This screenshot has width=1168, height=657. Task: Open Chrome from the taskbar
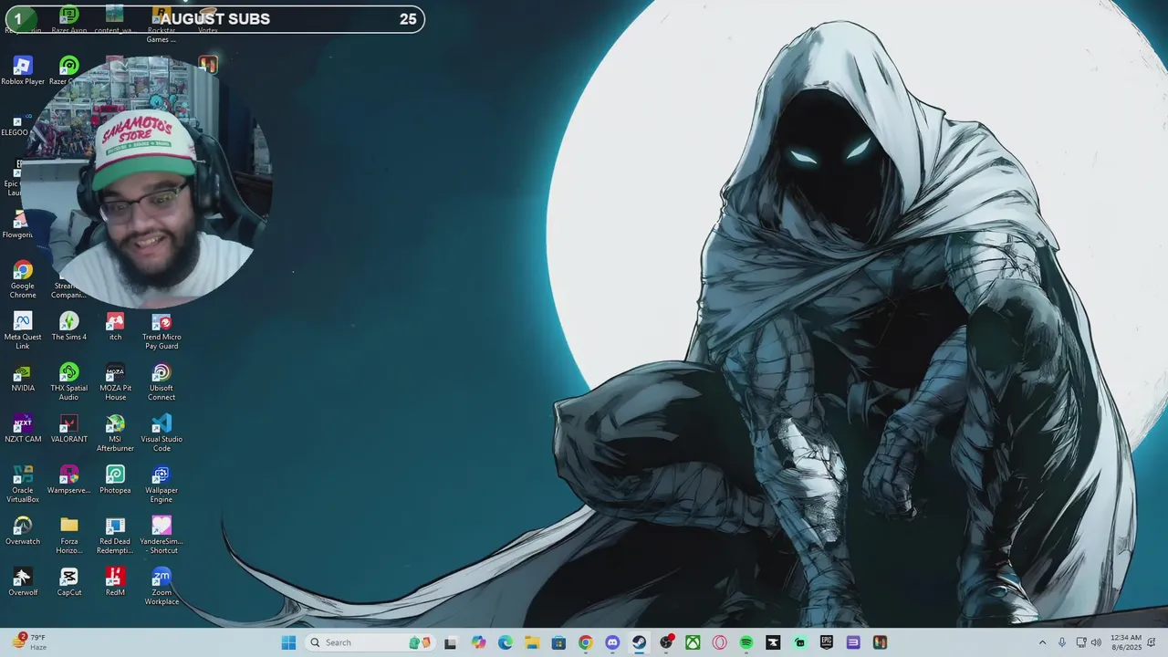tap(586, 642)
